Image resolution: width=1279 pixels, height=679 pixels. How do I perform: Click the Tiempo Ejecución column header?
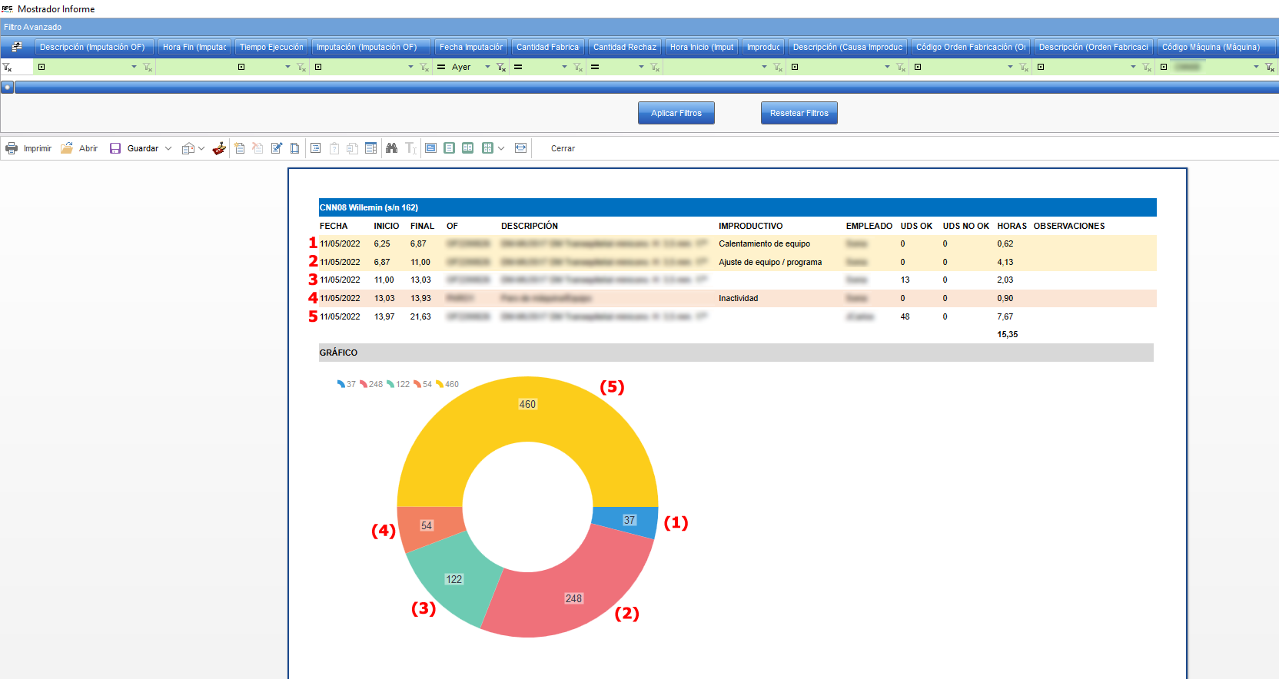[x=271, y=47]
